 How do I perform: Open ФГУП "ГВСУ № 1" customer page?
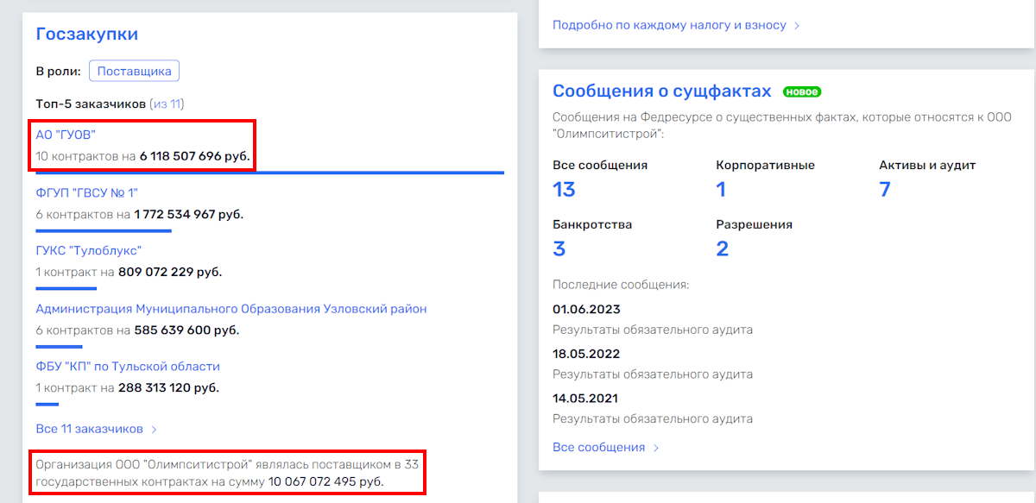[87, 192]
